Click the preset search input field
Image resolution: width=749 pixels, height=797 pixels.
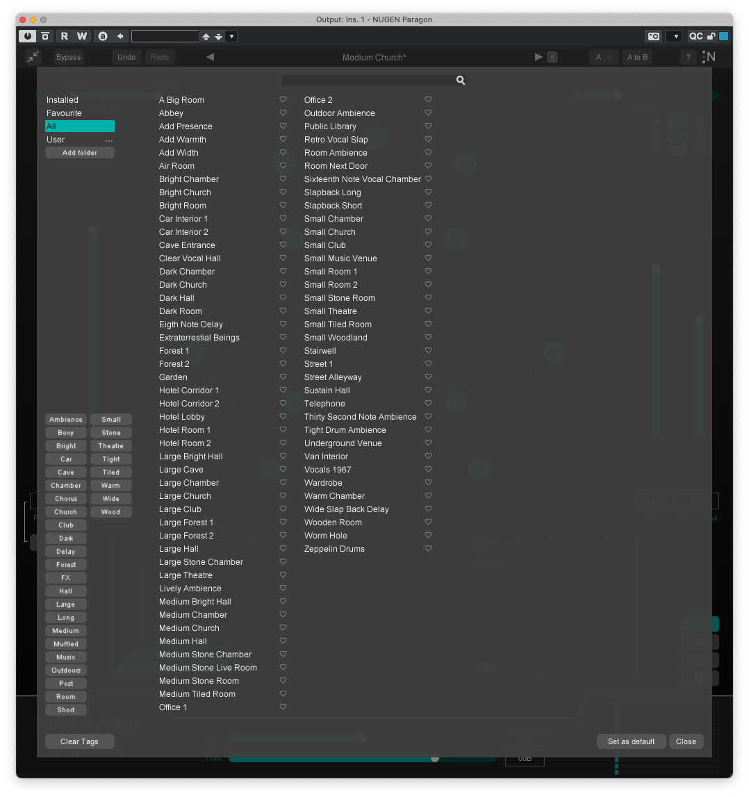368,81
